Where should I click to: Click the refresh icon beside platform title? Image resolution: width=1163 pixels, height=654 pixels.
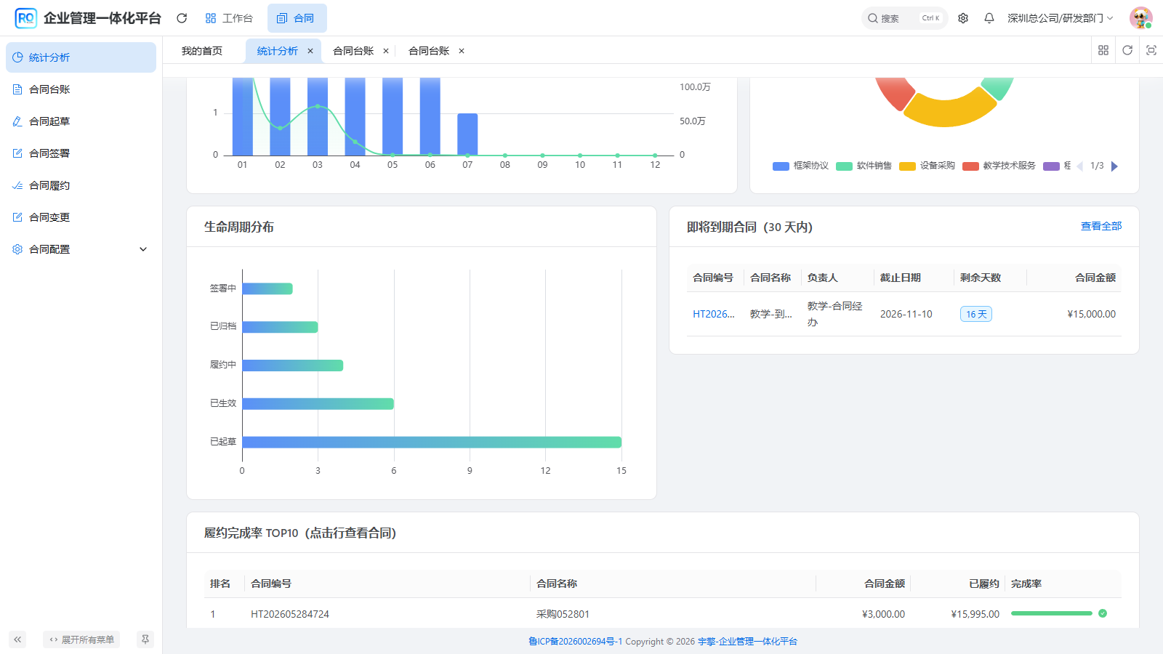pos(182,18)
